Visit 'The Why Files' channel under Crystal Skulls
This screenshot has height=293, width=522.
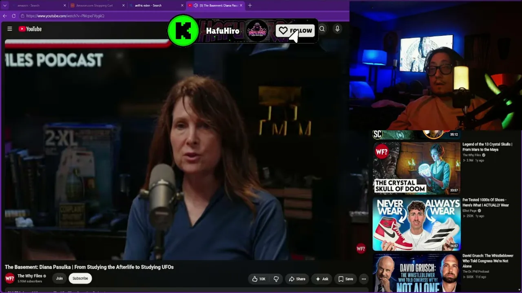pyautogui.click(x=471, y=155)
